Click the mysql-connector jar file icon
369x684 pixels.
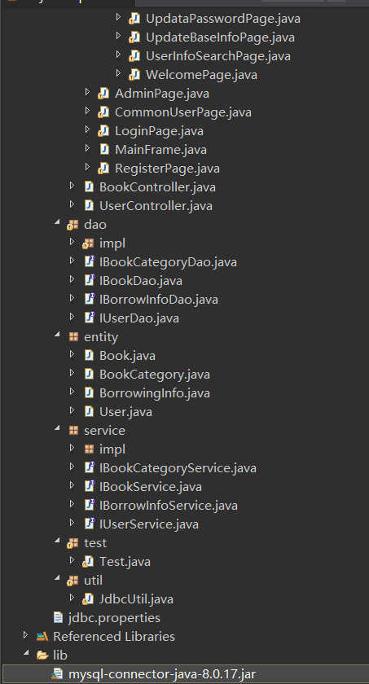(57, 674)
